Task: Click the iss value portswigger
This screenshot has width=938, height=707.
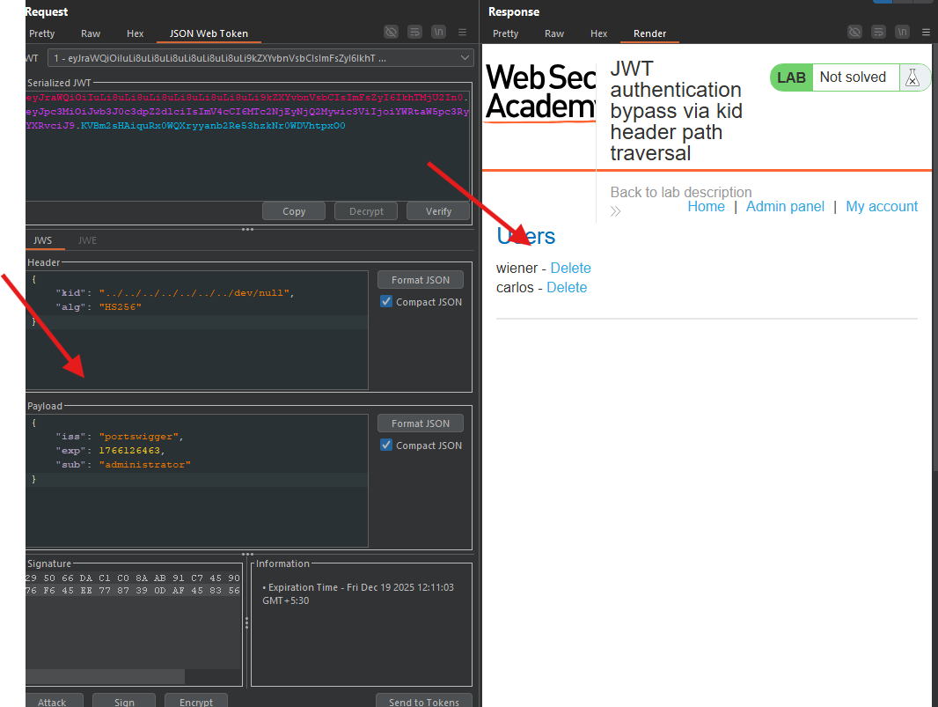Action: [x=140, y=437]
